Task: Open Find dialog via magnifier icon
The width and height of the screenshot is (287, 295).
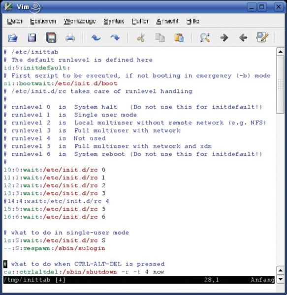Action: tap(205, 37)
